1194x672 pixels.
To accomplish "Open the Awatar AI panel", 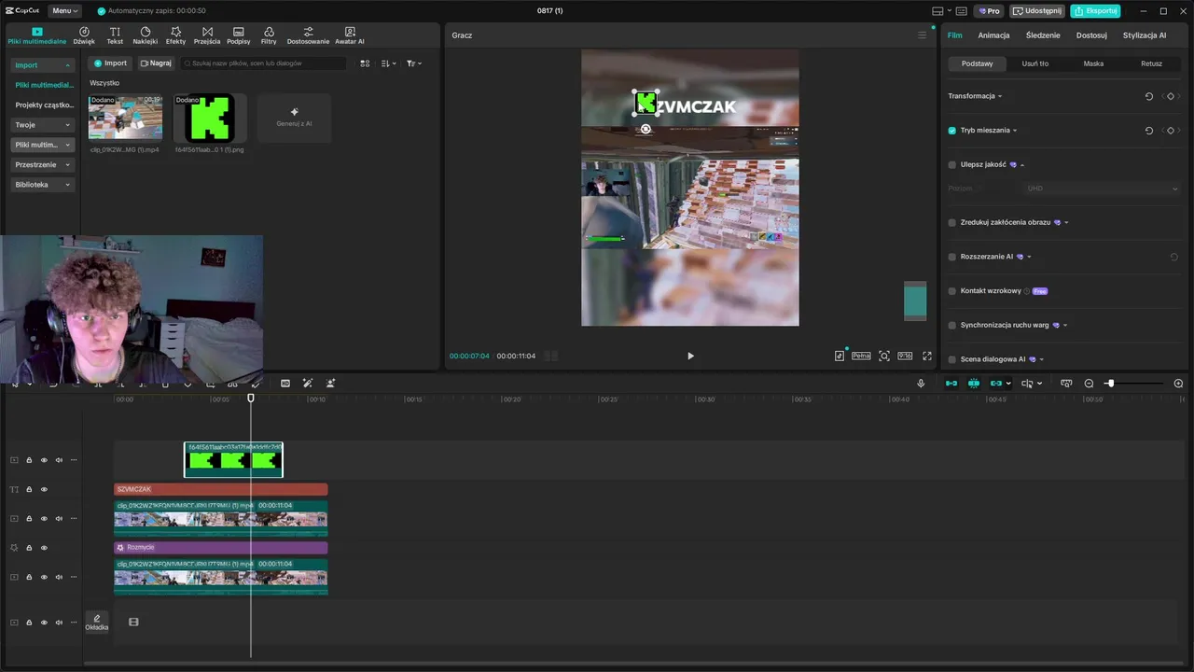I will 350,35.
